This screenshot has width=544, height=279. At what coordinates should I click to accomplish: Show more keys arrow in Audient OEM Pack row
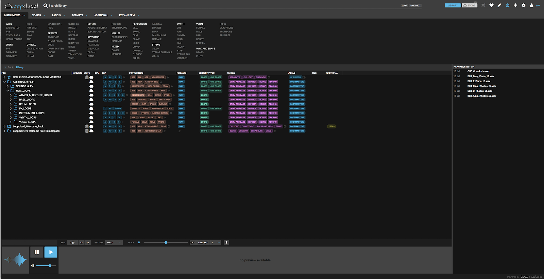point(124,82)
